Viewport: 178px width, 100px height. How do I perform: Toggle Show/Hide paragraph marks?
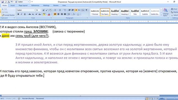(86, 10)
